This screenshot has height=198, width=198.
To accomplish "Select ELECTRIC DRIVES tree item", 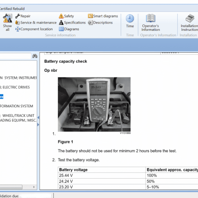I will point(15,87).
